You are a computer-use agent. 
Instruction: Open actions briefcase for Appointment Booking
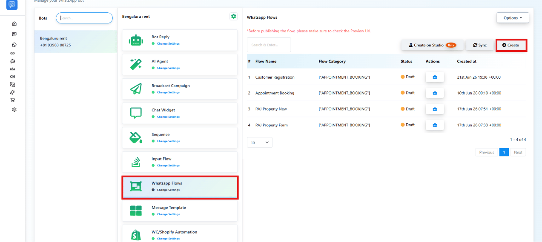point(435,93)
